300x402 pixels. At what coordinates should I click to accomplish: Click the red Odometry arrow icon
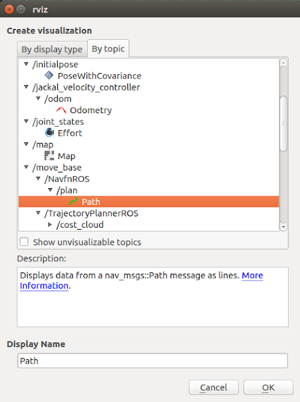(x=61, y=110)
